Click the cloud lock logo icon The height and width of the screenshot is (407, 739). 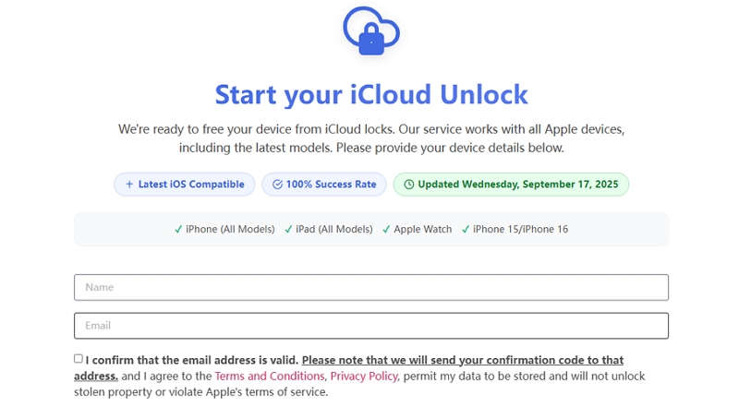click(x=371, y=31)
